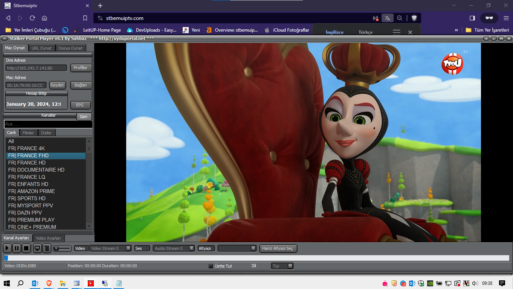Image resolution: width=513 pixels, height=289 pixels.
Task: Open Tüm Yer İşaretleri bookmarks folder
Action: [487, 30]
